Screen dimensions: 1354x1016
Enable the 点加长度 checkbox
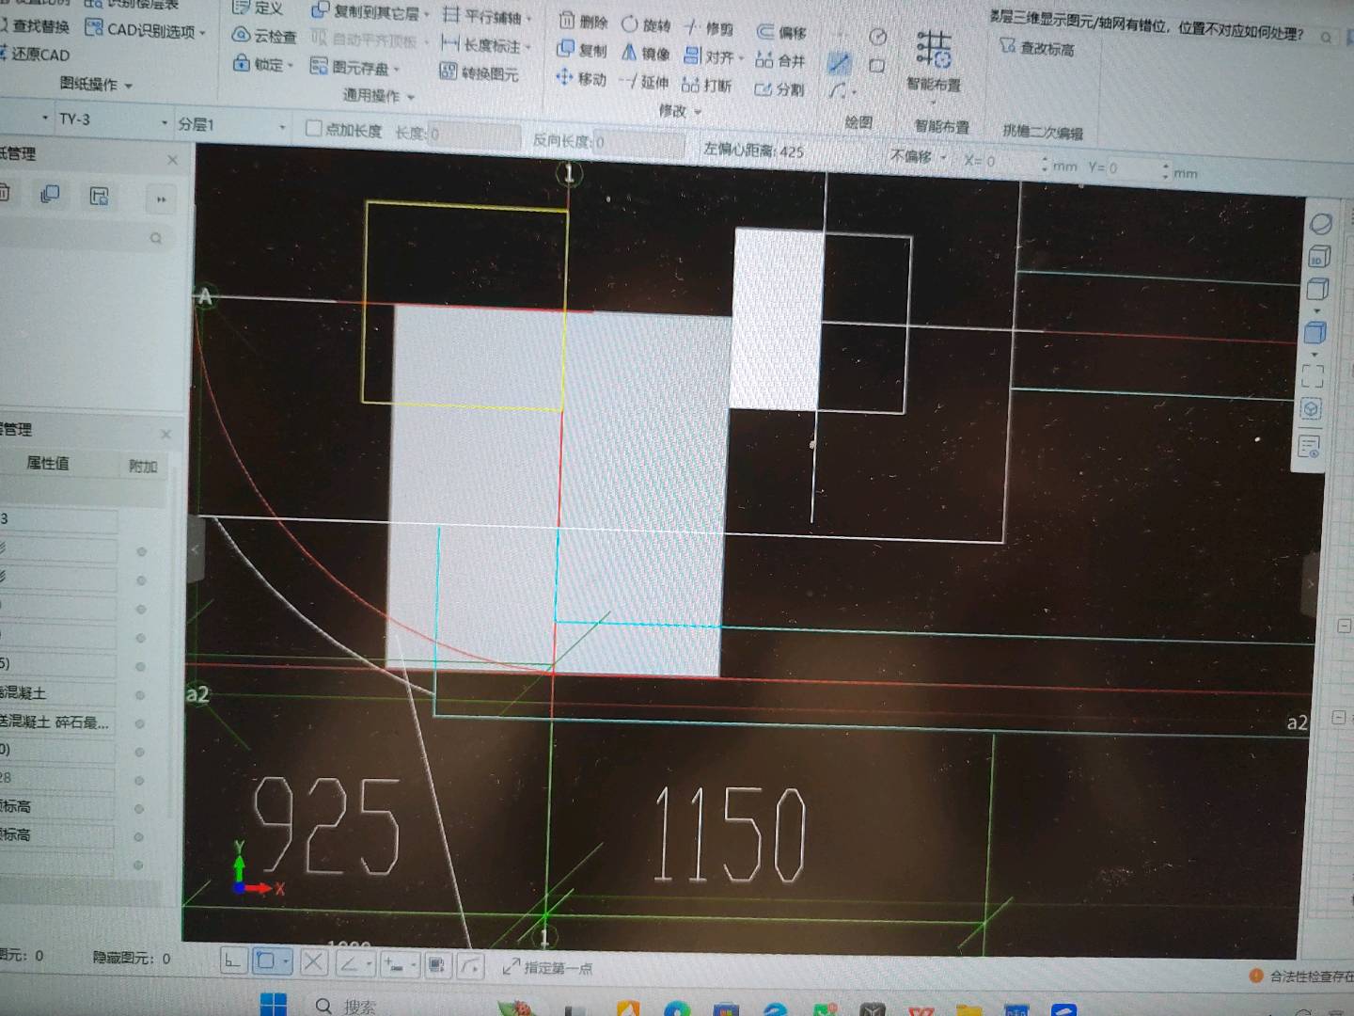(x=314, y=129)
